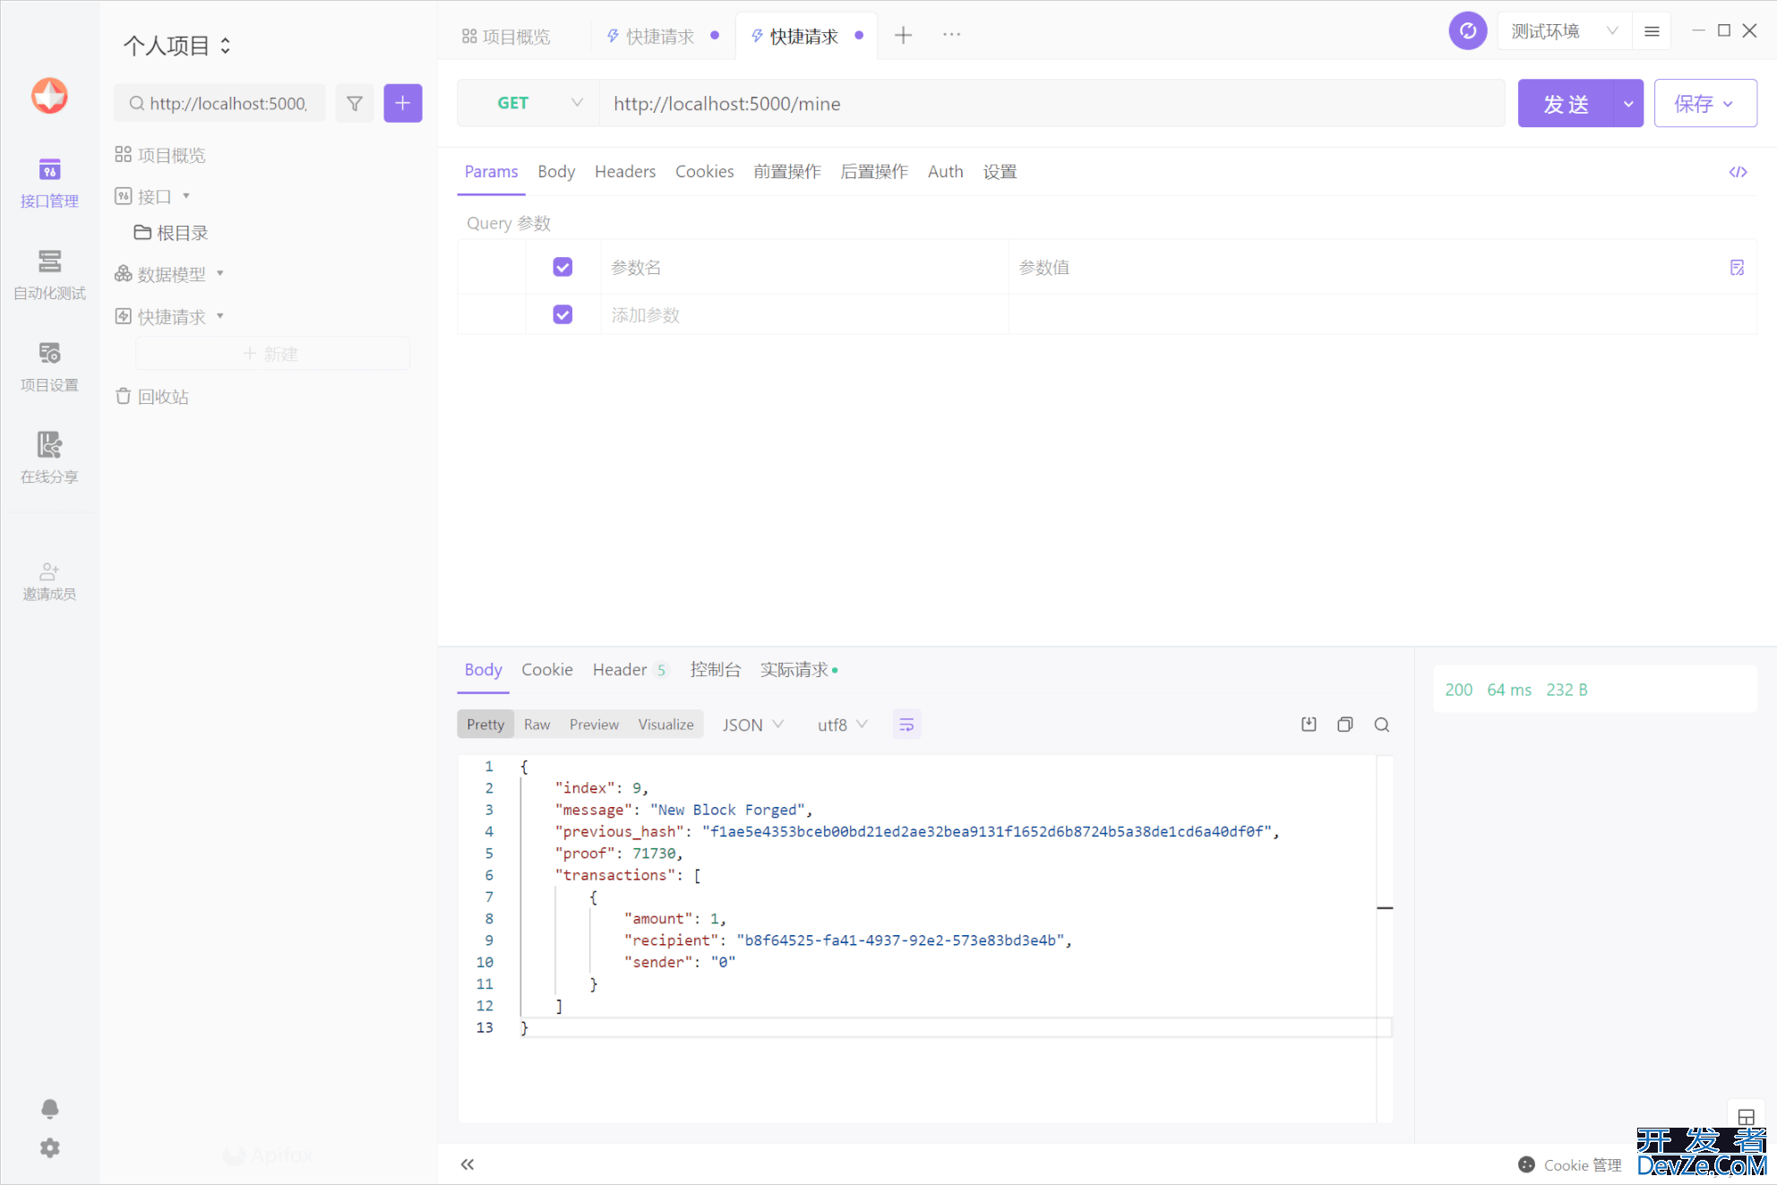Switch response view to Raw
Screen dimensions: 1777x1185
click(x=537, y=725)
